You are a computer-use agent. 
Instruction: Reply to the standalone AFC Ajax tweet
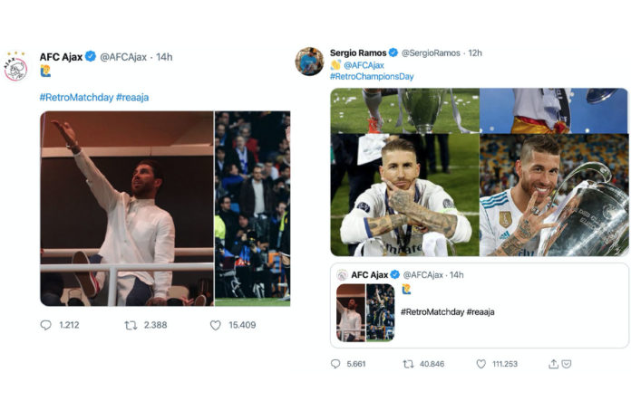click(46, 325)
